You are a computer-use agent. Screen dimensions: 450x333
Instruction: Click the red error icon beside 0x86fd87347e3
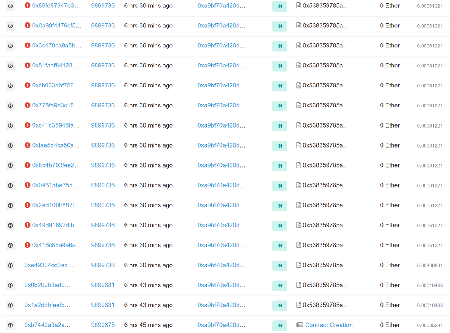click(27, 6)
